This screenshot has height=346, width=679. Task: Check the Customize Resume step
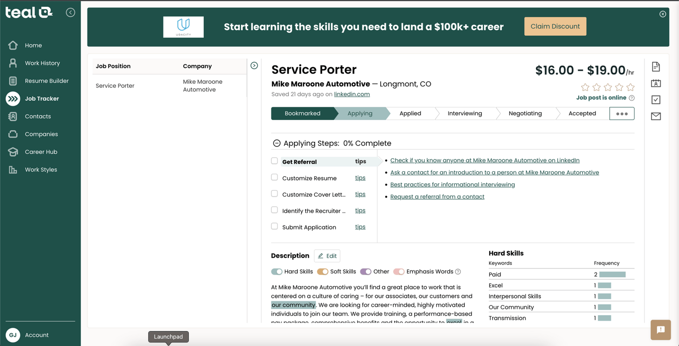coord(274,177)
